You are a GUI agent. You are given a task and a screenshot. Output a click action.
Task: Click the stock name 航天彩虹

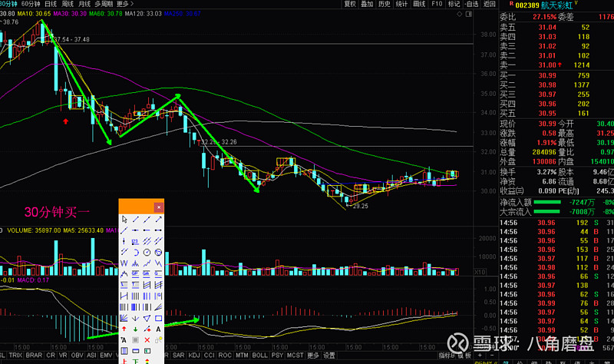[x=556, y=5]
